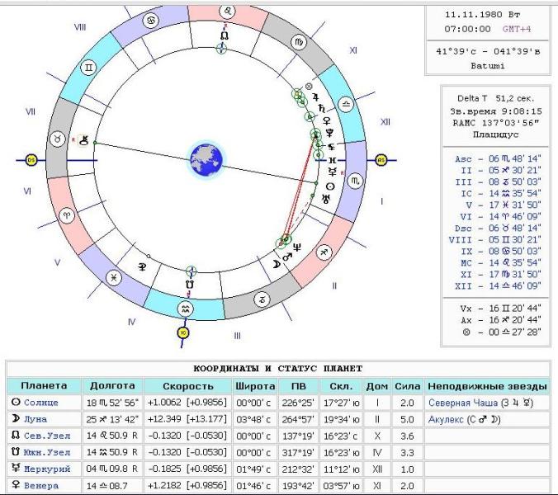Click the Aries sign symbol on the zodiac ring
The width and height of the screenshot is (558, 495).
click(x=68, y=215)
